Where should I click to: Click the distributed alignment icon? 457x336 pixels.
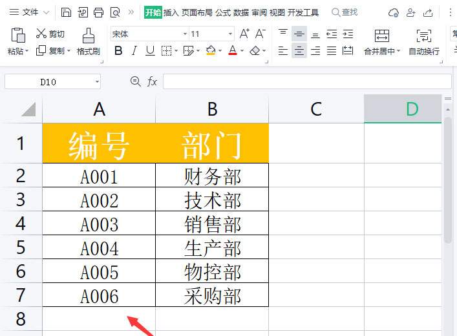[348, 50]
